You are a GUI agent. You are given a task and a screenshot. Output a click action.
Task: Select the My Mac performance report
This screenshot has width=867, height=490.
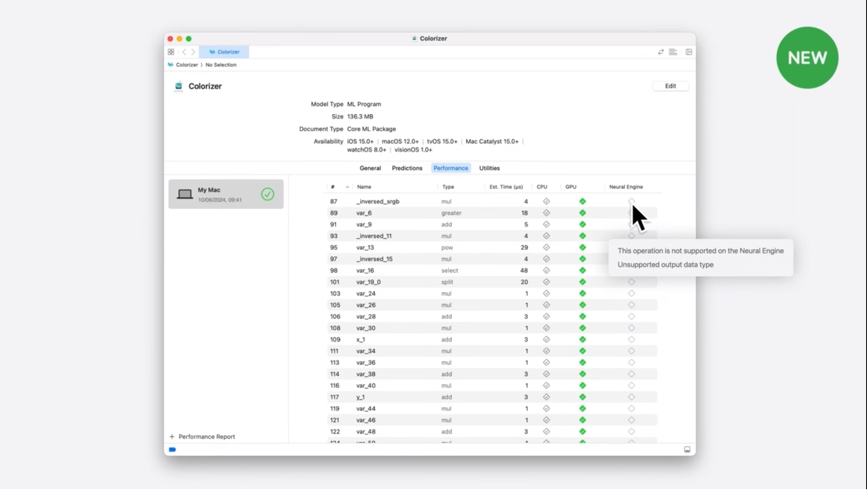[226, 194]
